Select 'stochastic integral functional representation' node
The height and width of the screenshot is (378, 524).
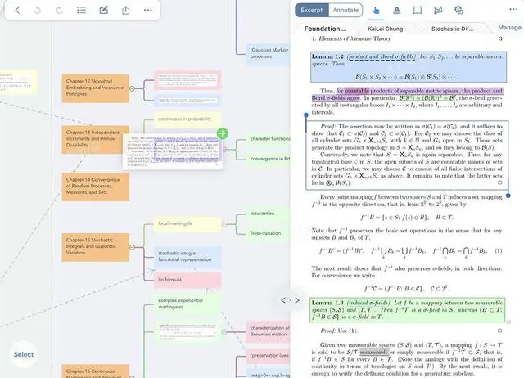click(x=187, y=257)
